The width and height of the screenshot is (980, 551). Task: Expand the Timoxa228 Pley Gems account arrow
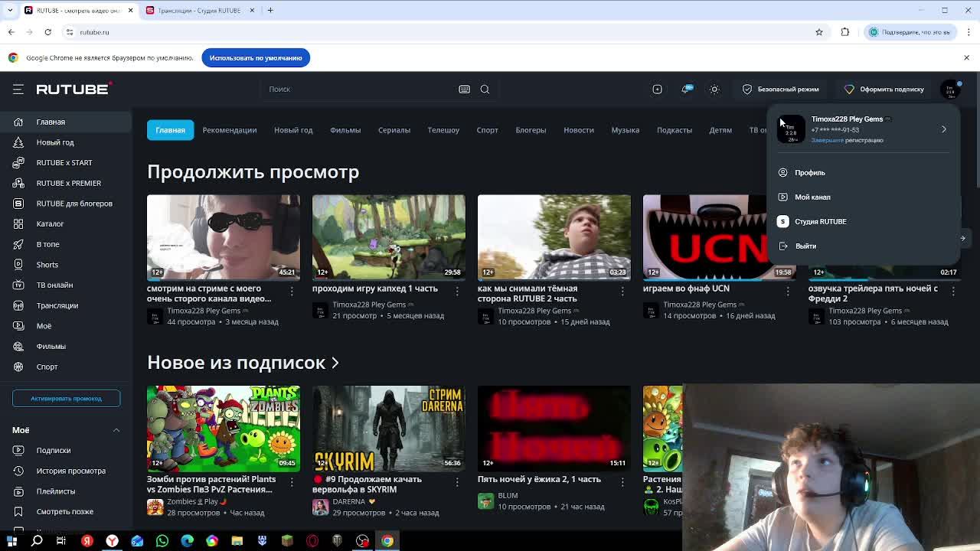tap(943, 129)
